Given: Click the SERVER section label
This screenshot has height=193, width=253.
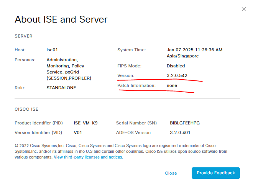Looking at the screenshot, I should 23,36.
